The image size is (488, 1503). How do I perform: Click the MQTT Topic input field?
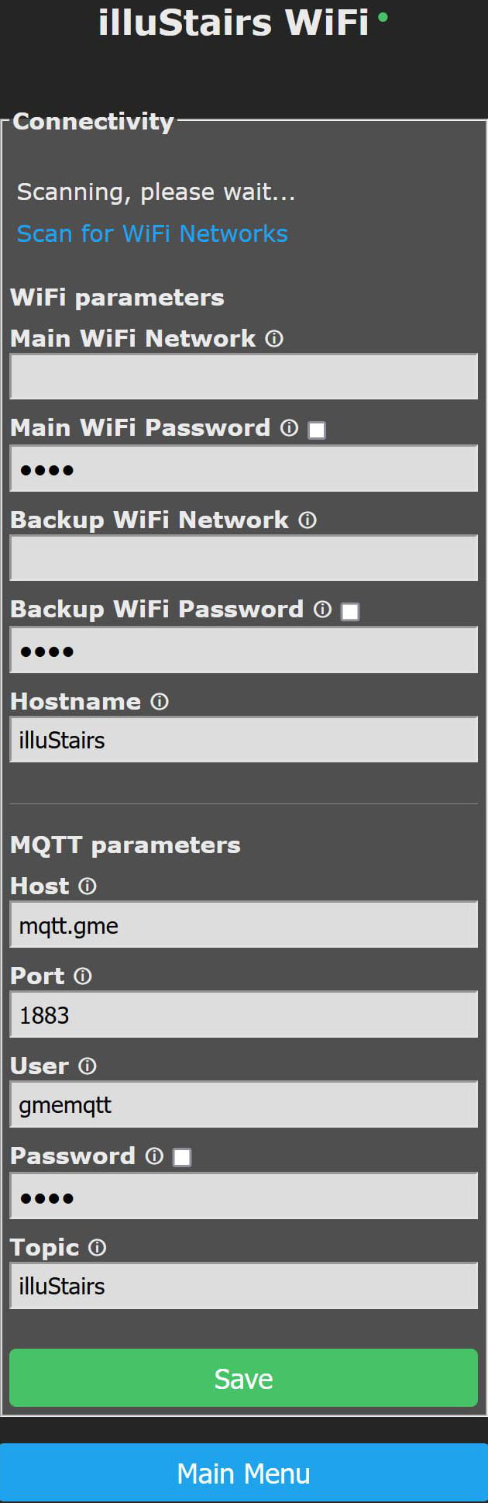[x=243, y=1287]
